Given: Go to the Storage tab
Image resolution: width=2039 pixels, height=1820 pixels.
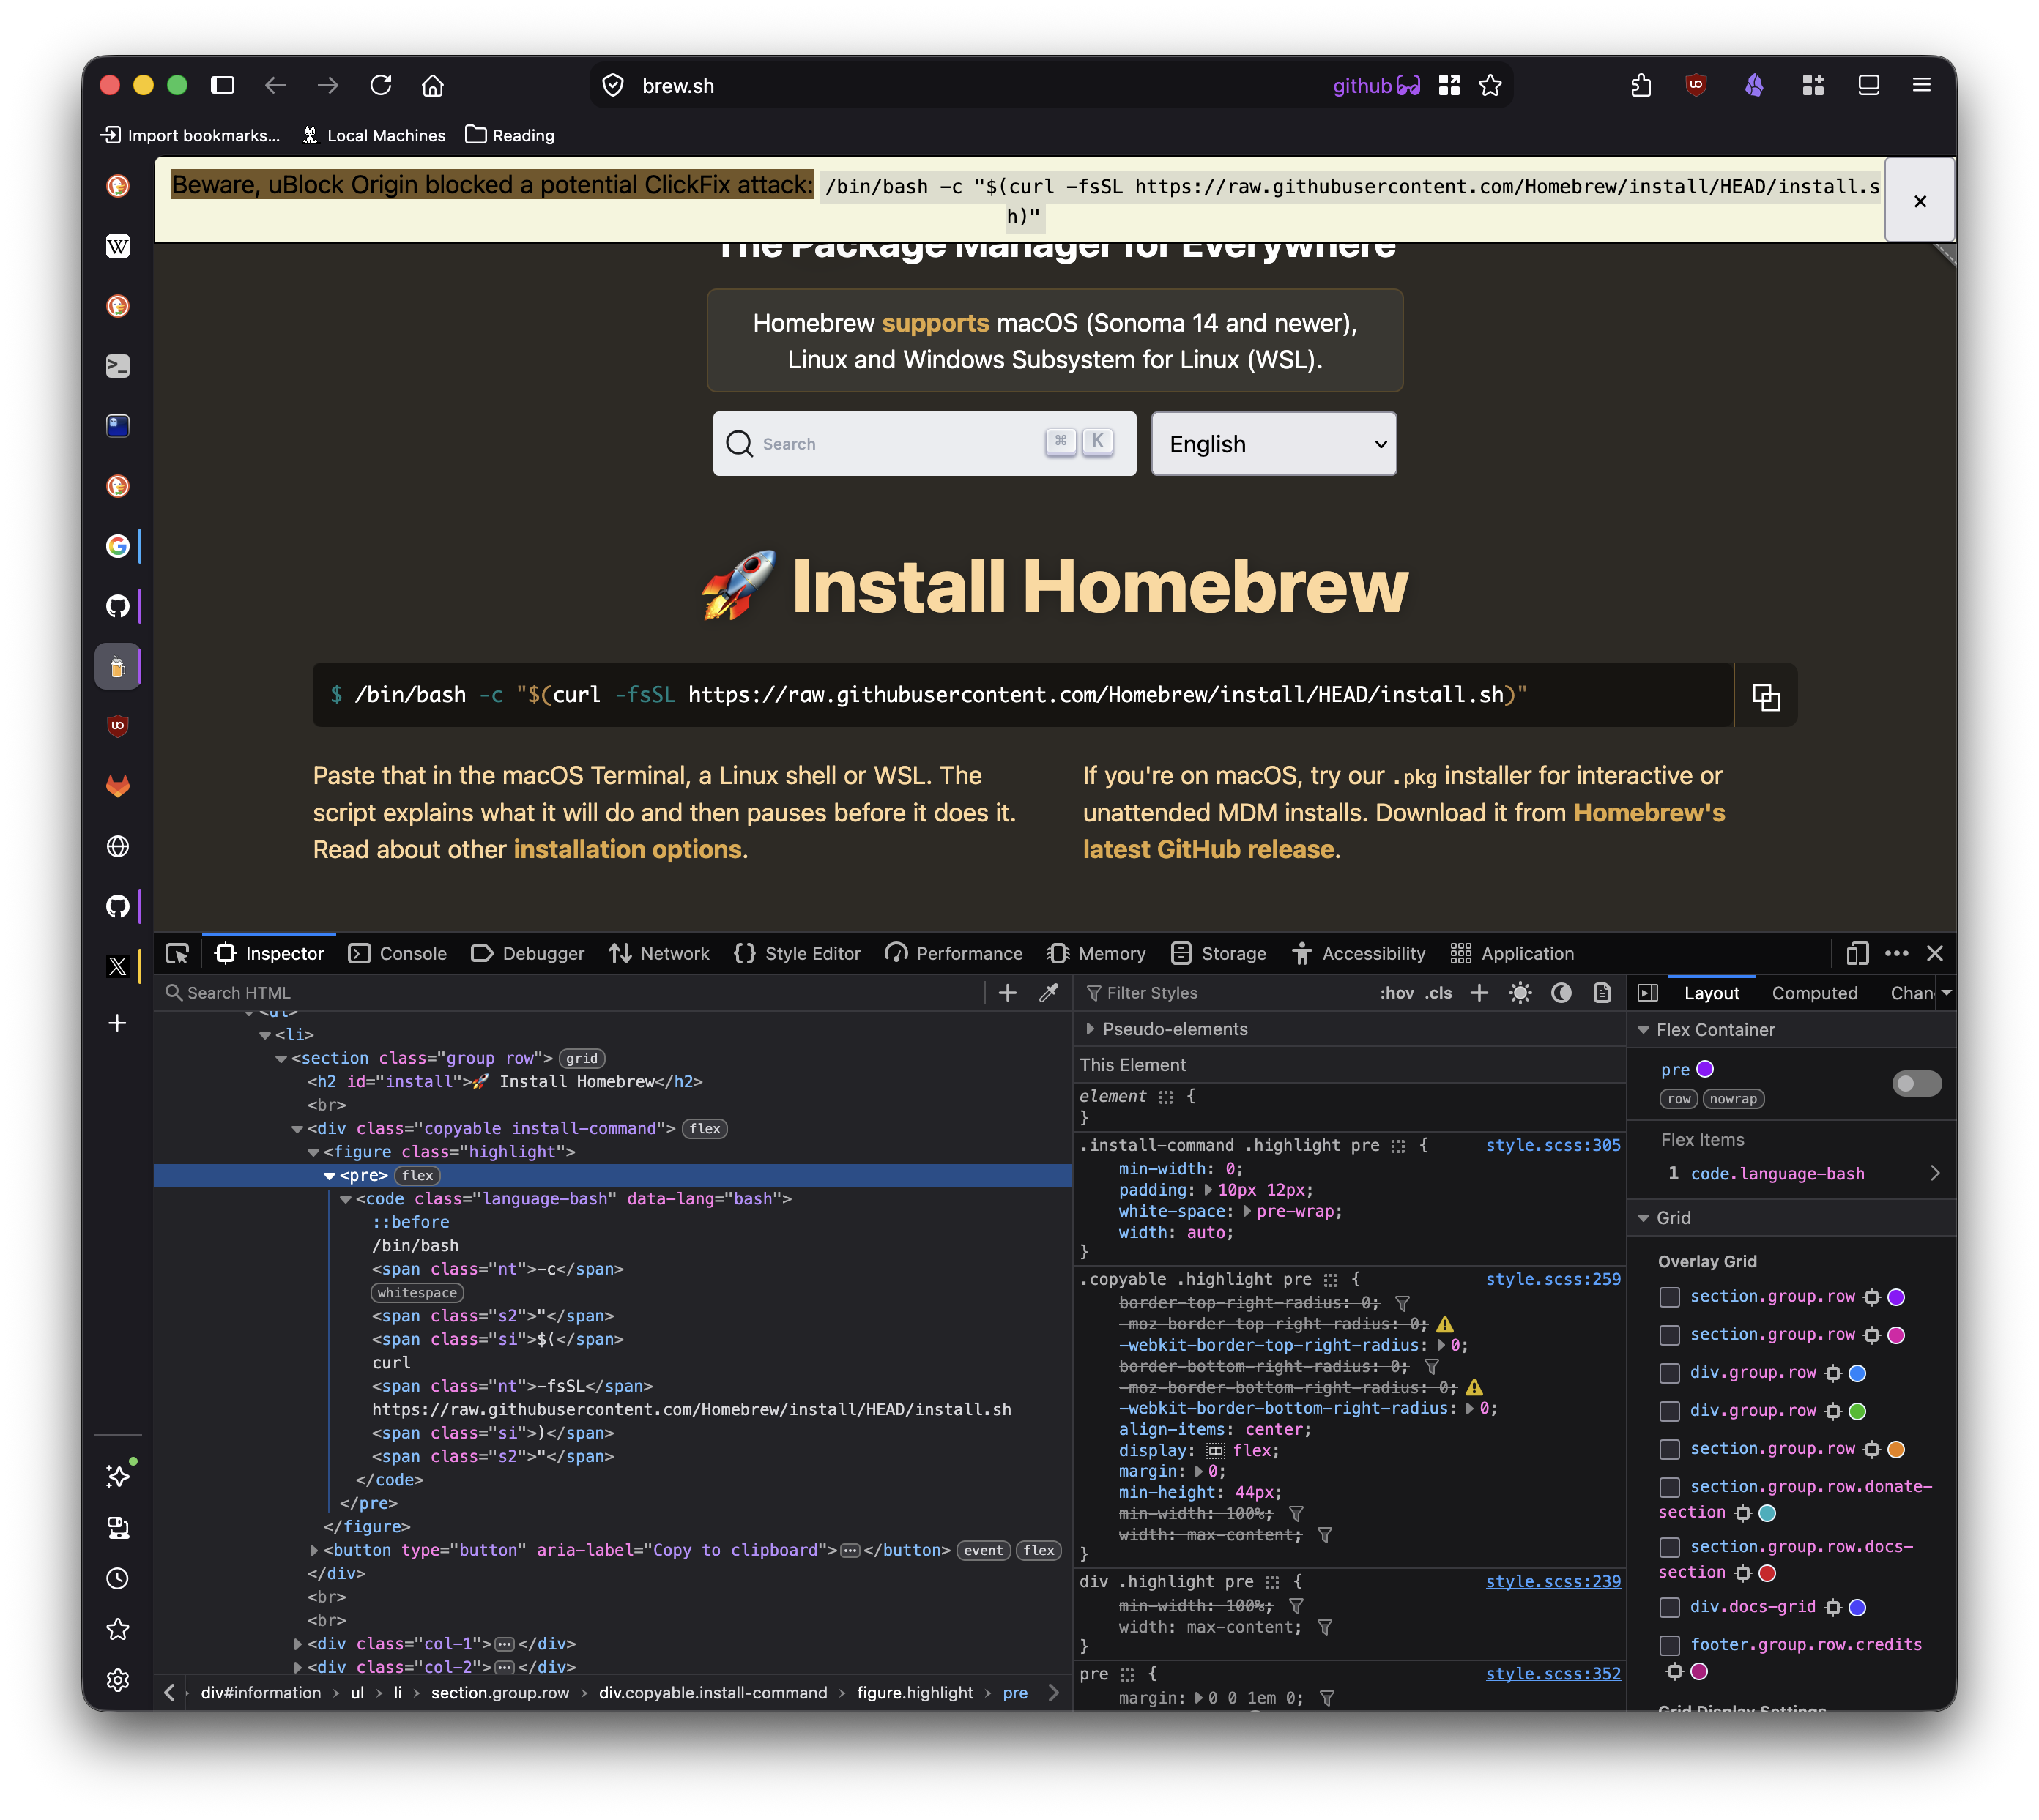Looking at the screenshot, I should (x=1219, y=954).
